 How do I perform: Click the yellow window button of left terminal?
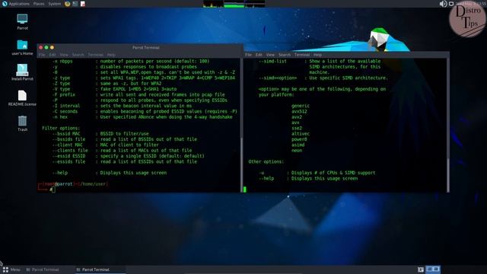click(52, 47)
